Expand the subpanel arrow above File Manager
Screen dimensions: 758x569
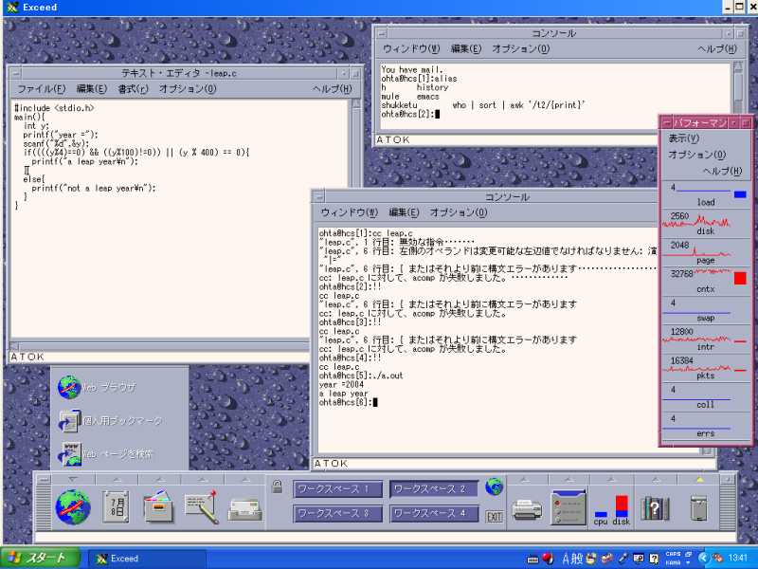[x=159, y=479]
